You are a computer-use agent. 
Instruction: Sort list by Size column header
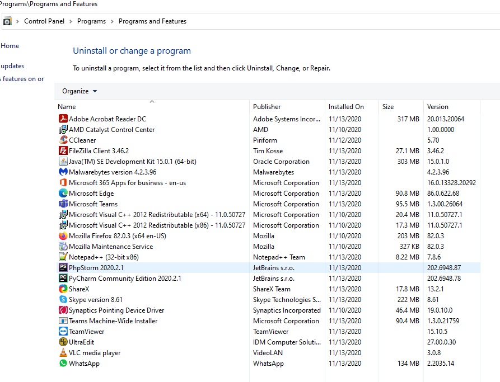coord(401,107)
